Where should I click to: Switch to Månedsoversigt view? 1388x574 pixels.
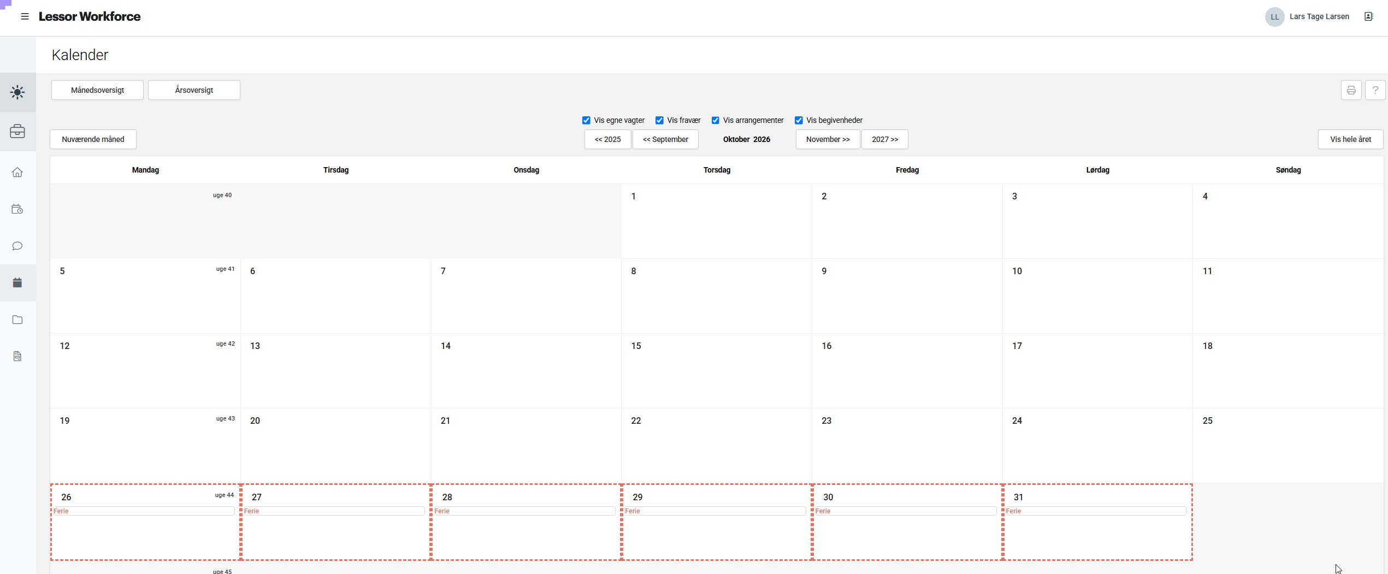pos(97,90)
